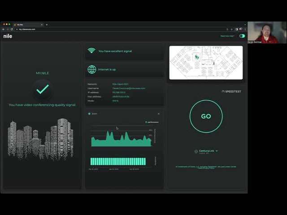The height and width of the screenshot is (215, 287).
Task: Click the browser reload button
Action: (12, 29)
